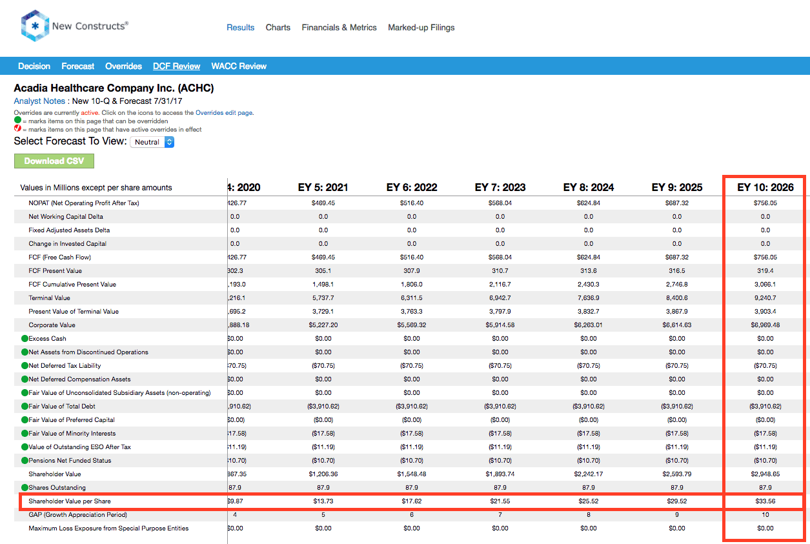Open the Analyst Notes link
The height and width of the screenshot is (544, 810).
click(x=39, y=101)
